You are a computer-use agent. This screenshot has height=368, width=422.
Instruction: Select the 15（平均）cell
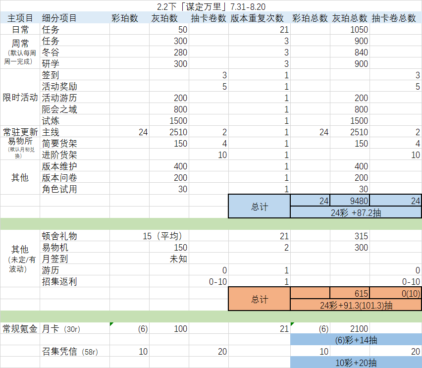click(150, 236)
